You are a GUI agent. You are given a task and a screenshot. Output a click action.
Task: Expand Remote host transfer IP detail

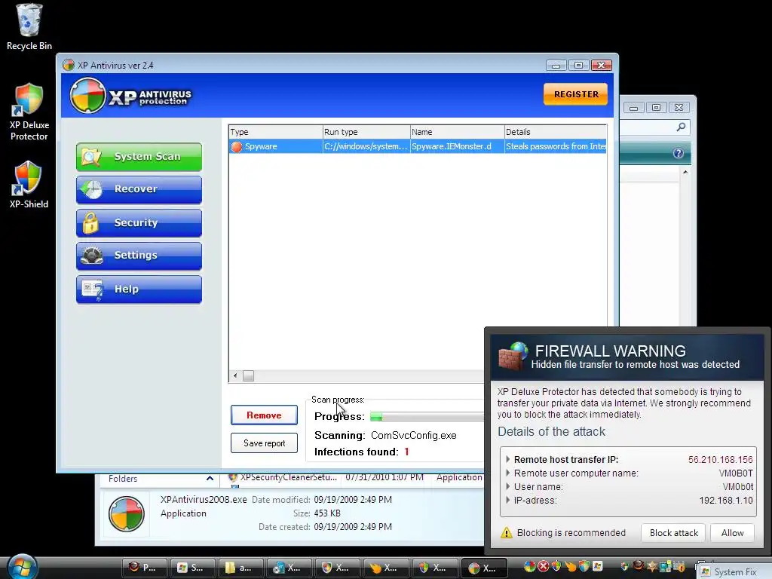point(508,459)
